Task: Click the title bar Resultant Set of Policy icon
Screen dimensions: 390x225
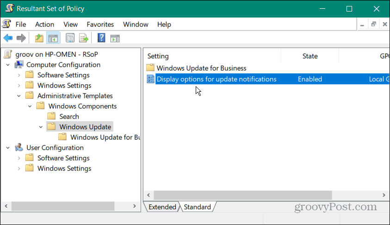Action: 9,8
